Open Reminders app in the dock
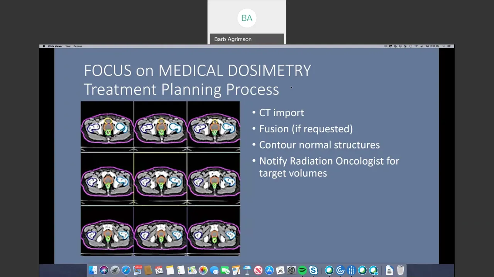The height and width of the screenshot is (277, 494). 181,270
